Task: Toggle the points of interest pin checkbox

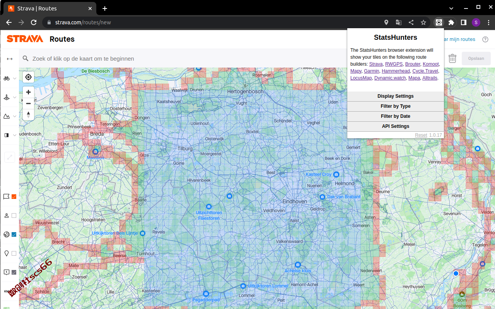Action: click(x=14, y=253)
